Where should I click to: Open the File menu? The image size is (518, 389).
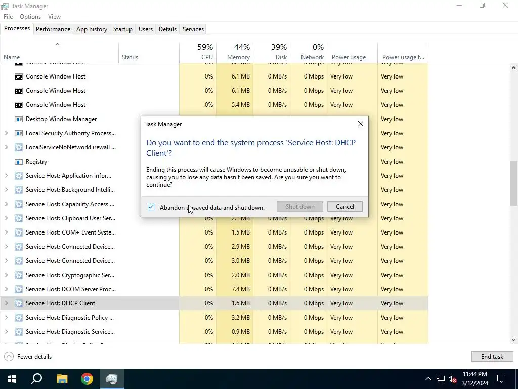click(8, 17)
